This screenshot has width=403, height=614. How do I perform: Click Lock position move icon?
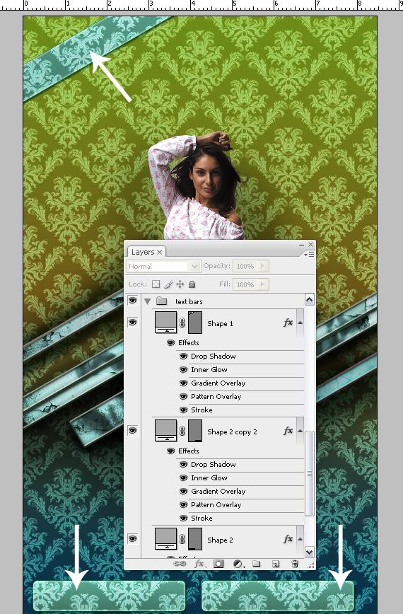point(180,284)
